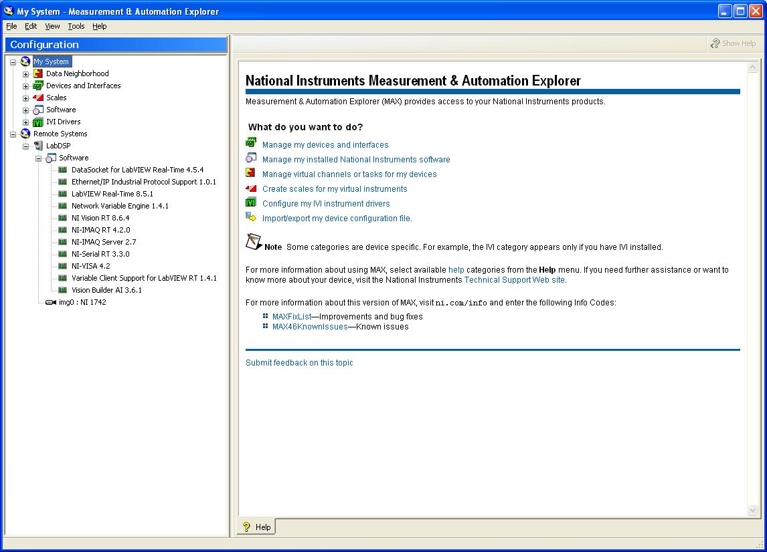767x552 pixels.
Task: Click the NI-Serial RT 3.3.0 chip icon
Action: (63, 254)
